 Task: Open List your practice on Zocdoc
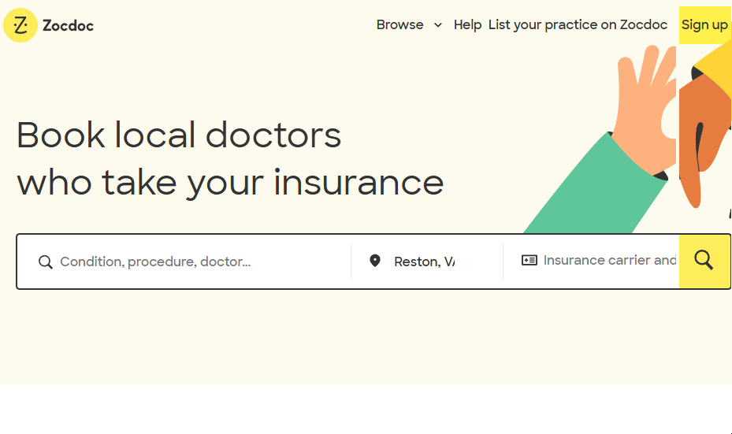[x=578, y=24]
